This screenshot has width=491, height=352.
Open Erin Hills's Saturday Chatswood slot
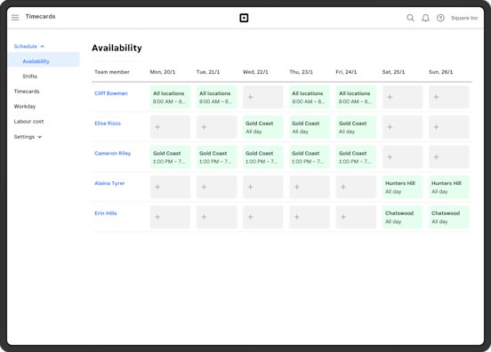click(x=402, y=217)
